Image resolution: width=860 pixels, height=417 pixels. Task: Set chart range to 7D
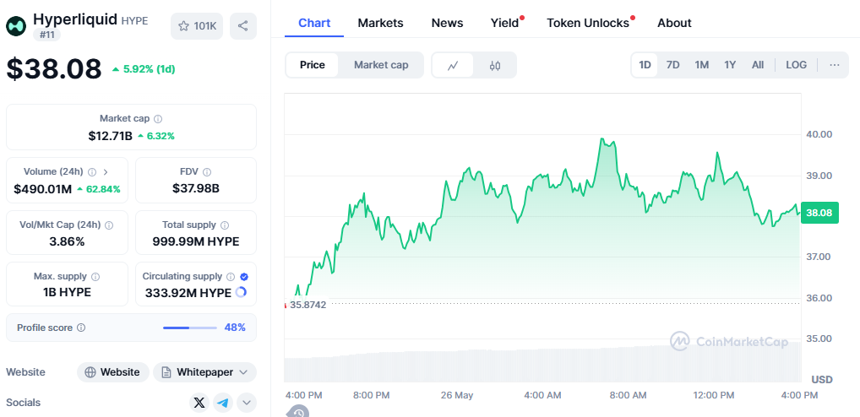point(673,65)
